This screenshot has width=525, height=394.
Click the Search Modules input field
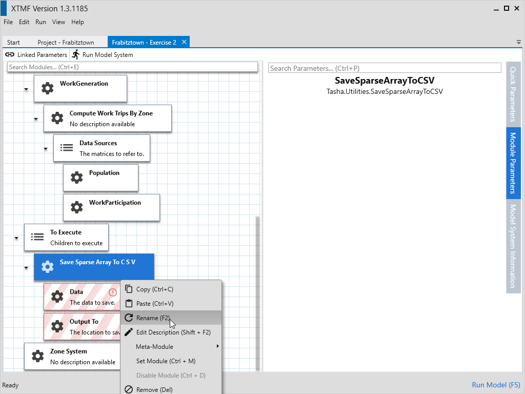pyautogui.click(x=132, y=67)
